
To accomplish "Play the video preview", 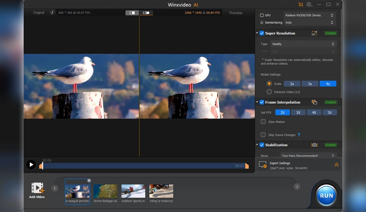I will pyautogui.click(x=31, y=165).
